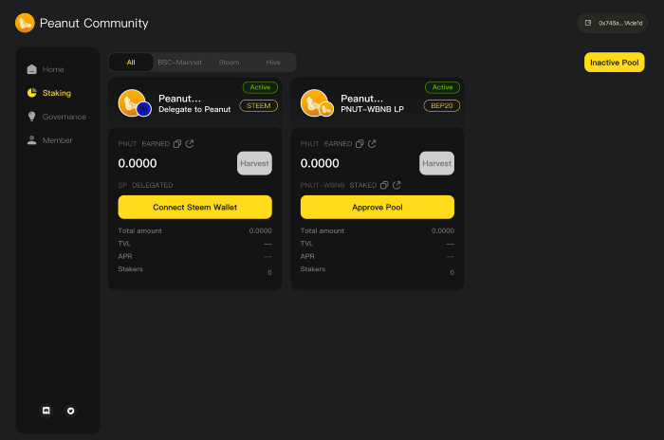The width and height of the screenshot is (664, 440).
Task: Click the wallet icon beside the address
Action: (588, 23)
